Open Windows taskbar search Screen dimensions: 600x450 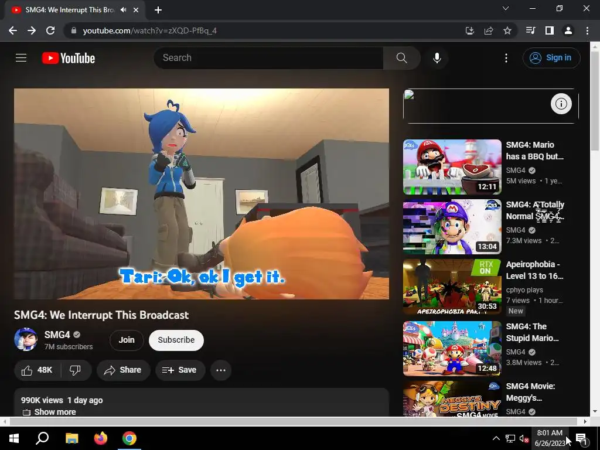[x=42, y=438]
